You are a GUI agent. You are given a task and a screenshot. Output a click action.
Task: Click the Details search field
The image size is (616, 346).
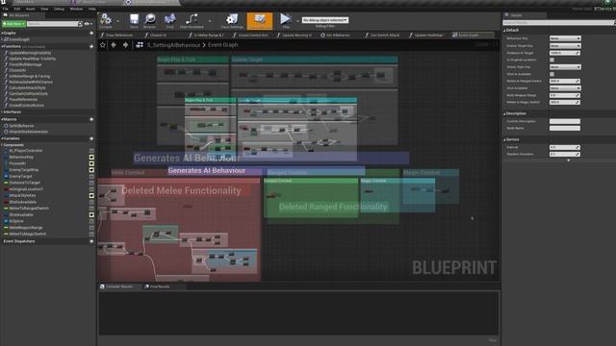coord(558,23)
